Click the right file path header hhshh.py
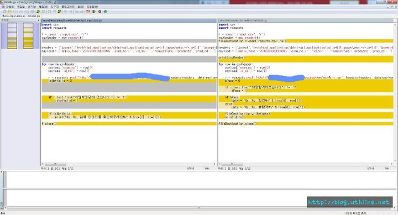Viewport: 398px width, 215px height. point(306,20)
